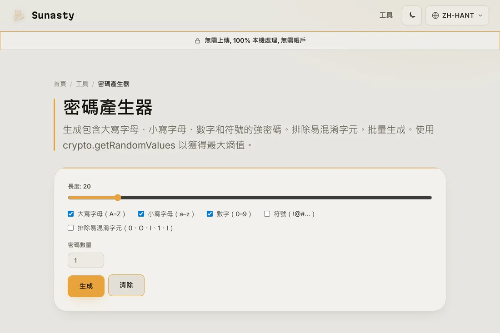The height and width of the screenshot is (333, 500).
Task: Focus the 密碼數量 input field
Action: [x=86, y=260]
